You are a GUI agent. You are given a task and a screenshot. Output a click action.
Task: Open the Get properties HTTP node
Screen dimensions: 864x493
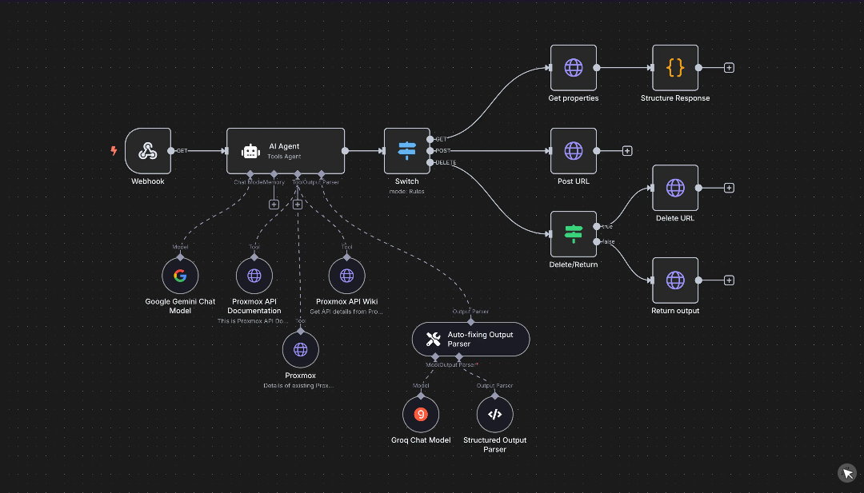pyautogui.click(x=573, y=68)
